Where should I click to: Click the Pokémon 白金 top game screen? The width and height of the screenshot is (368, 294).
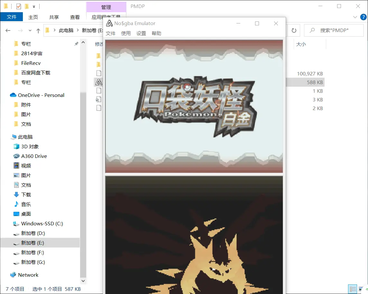coord(194,106)
